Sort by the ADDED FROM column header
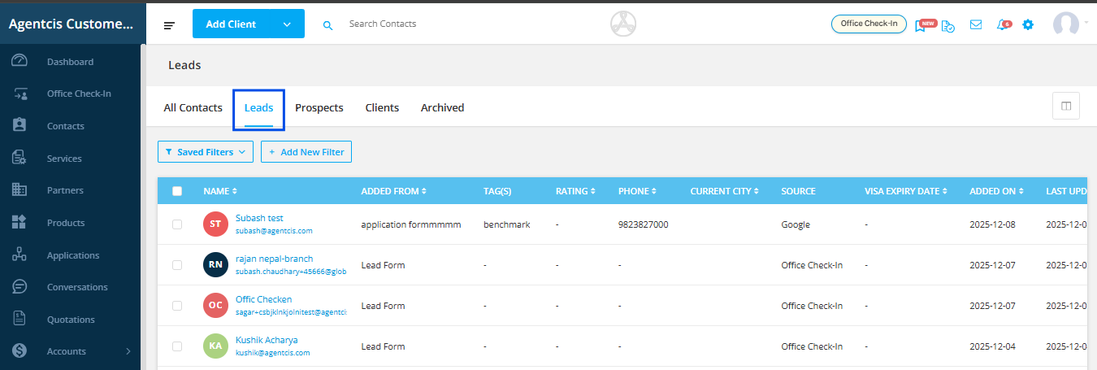The height and width of the screenshot is (370, 1097). point(393,191)
